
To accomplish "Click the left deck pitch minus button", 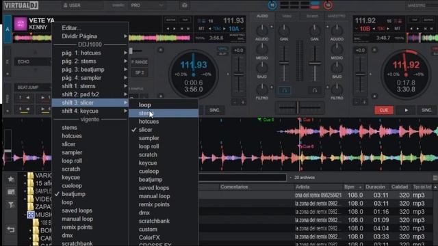I will (235, 102).
